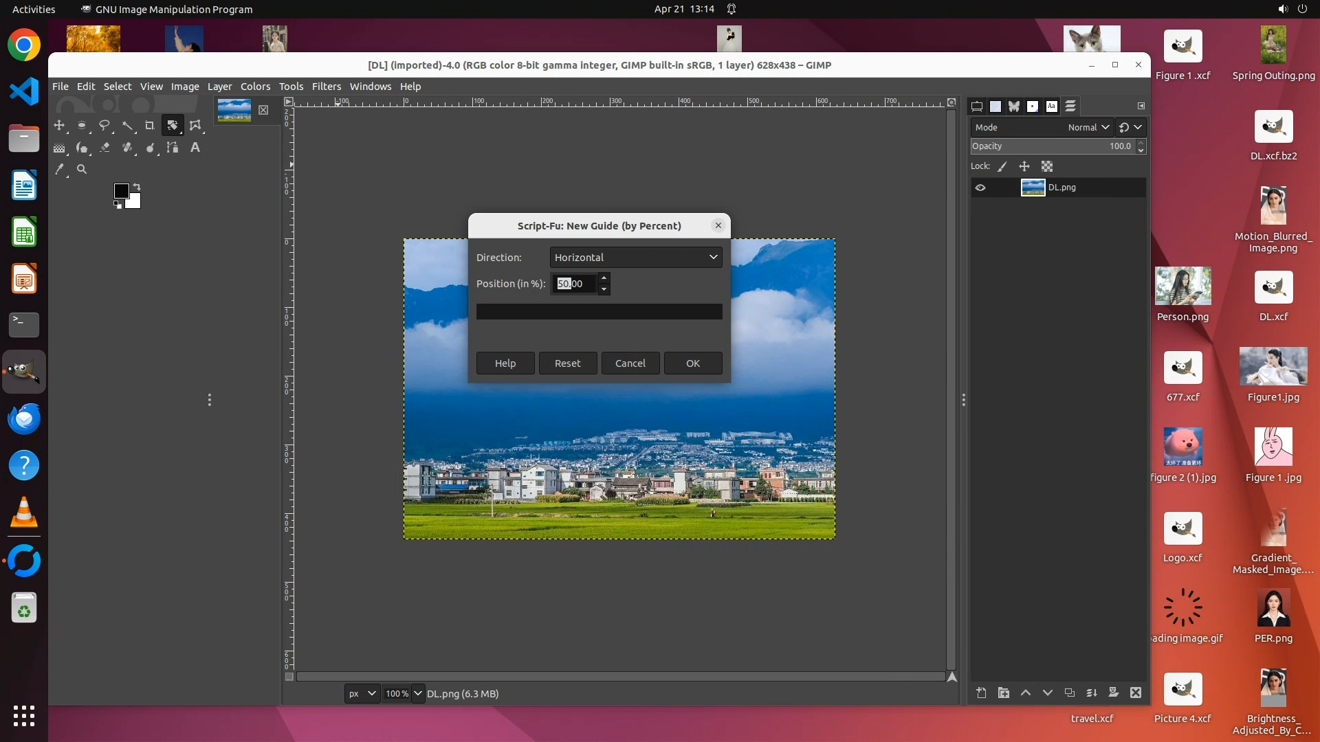
Task: Click Reset in the Script-Fu dialog
Action: tap(567, 363)
